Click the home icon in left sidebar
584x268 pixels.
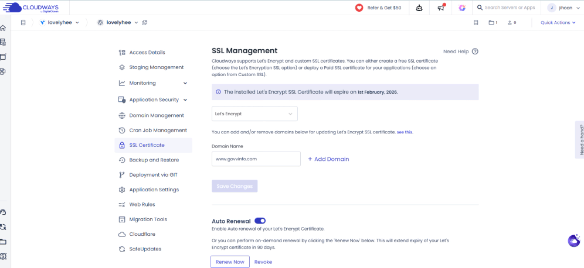click(x=3, y=28)
